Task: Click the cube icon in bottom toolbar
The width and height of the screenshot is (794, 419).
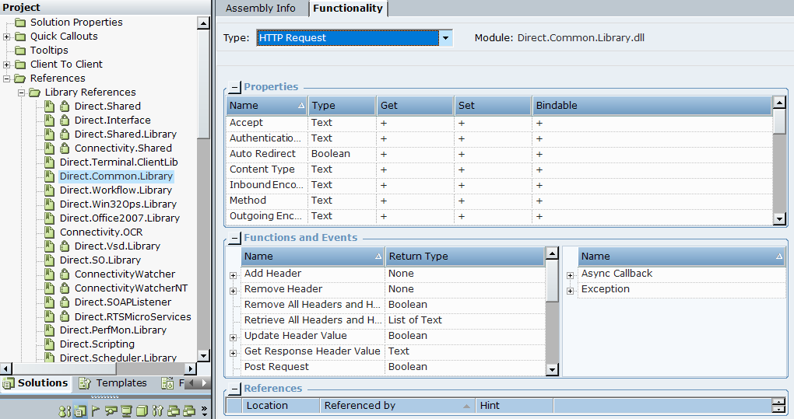Action: tap(142, 410)
